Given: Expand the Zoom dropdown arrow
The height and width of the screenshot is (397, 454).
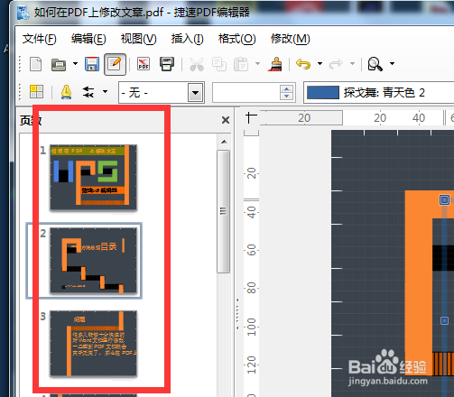Looking at the screenshot, I should tap(392, 64).
